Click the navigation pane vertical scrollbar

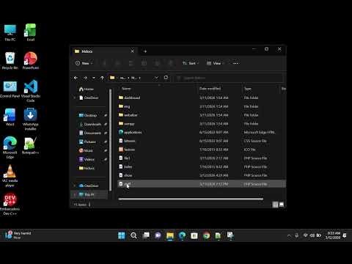point(110,140)
